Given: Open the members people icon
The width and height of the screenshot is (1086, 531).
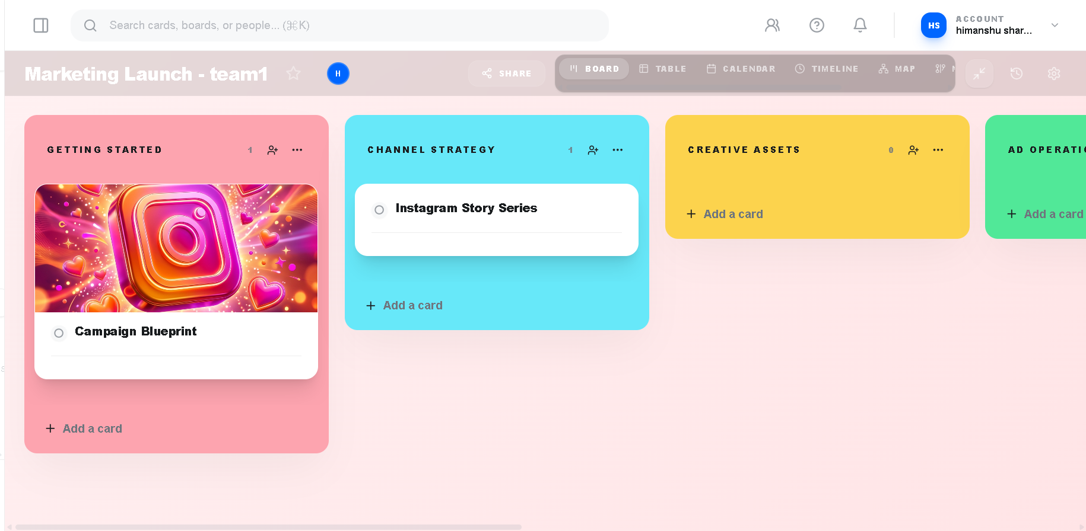Looking at the screenshot, I should point(772,25).
